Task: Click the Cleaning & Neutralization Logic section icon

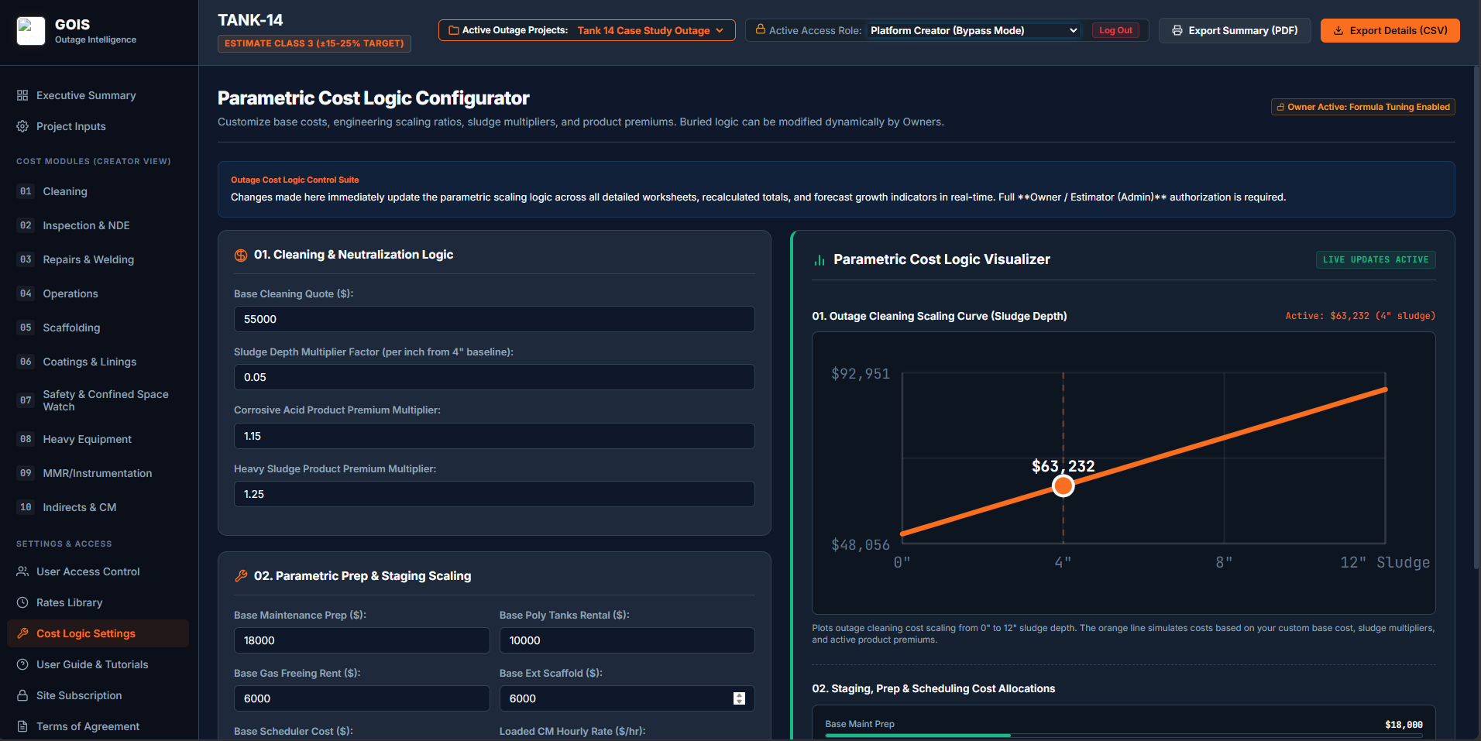Action: pos(241,255)
